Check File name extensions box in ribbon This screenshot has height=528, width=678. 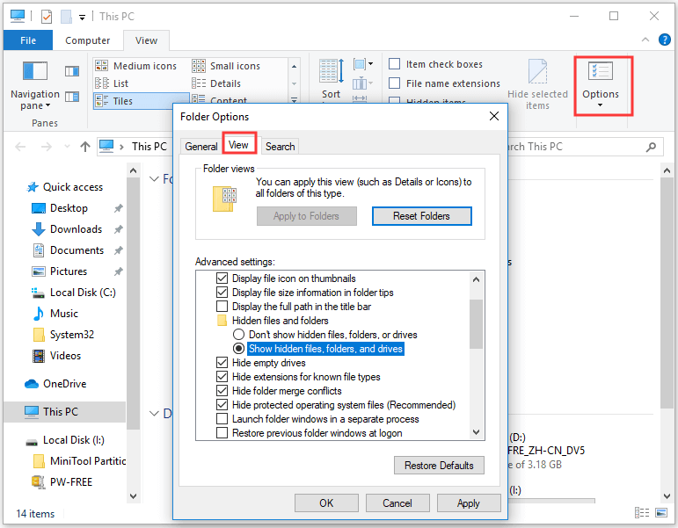click(395, 83)
